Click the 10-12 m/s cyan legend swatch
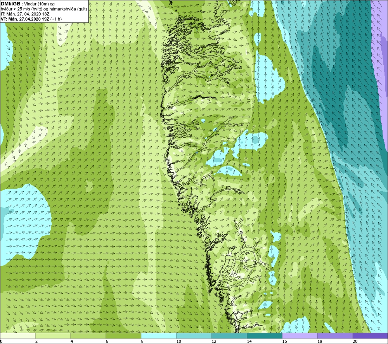The height and width of the screenshot is (344, 388). tap(194, 336)
